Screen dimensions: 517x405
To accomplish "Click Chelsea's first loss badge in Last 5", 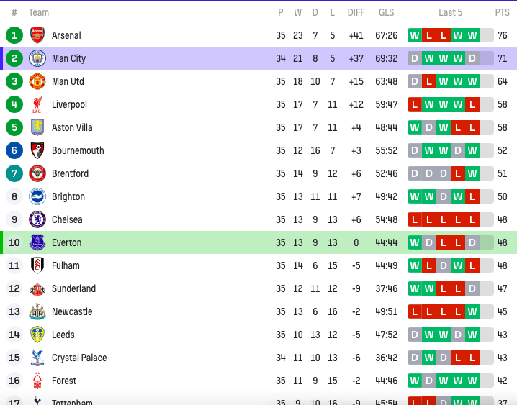I will pos(415,219).
